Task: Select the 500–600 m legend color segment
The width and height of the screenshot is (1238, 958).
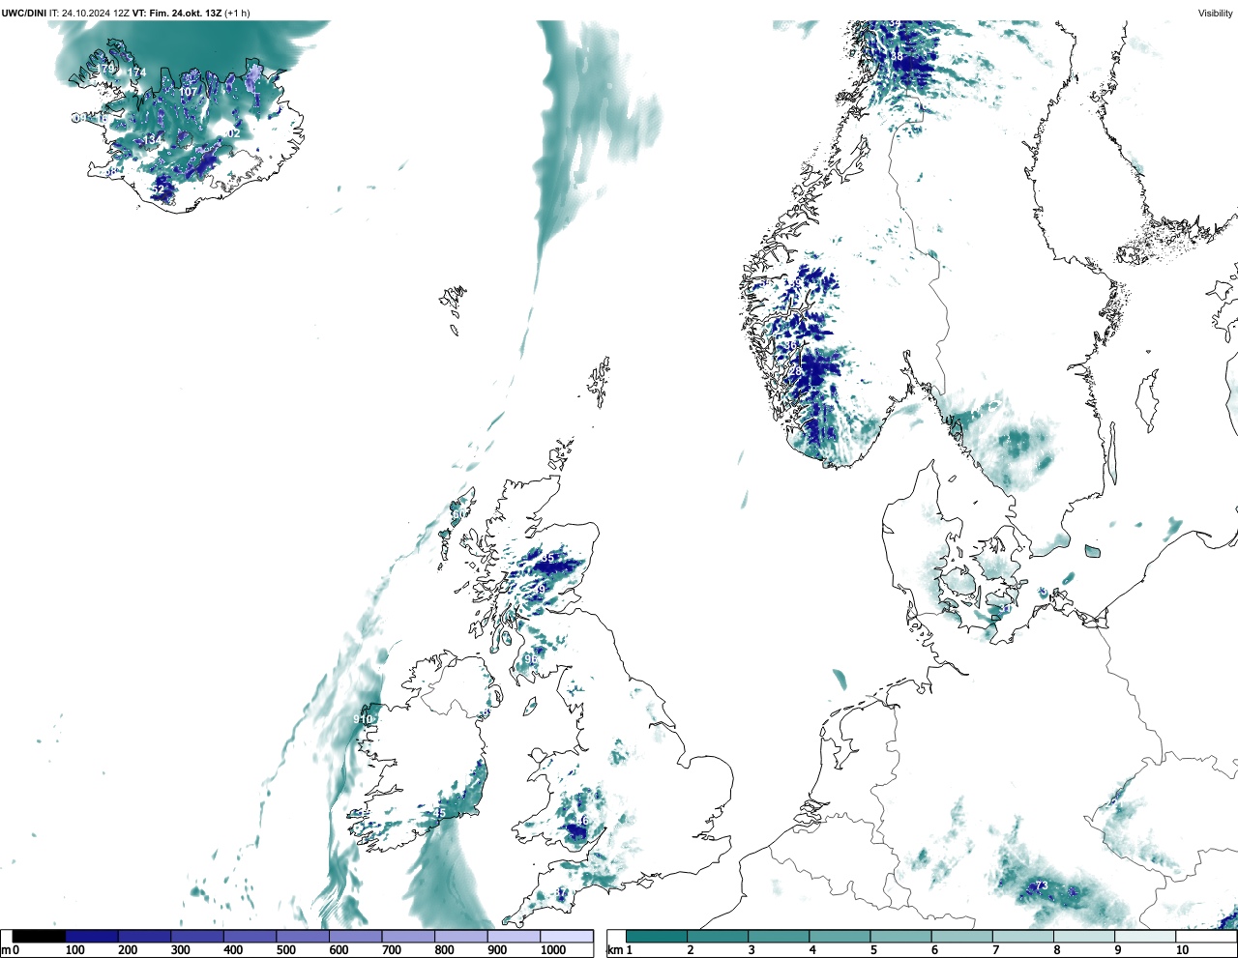Action: click(303, 937)
